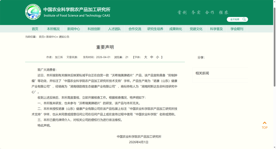Click the magnifier search icon

coord(244,19)
